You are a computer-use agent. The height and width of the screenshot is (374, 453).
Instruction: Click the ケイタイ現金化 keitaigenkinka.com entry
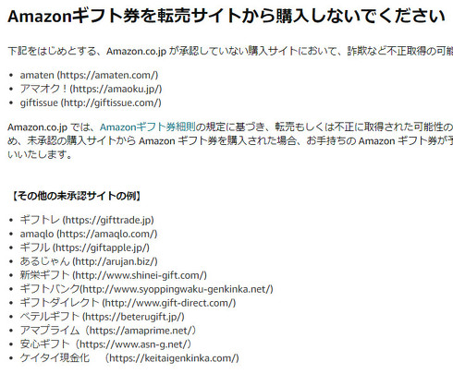(129, 358)
